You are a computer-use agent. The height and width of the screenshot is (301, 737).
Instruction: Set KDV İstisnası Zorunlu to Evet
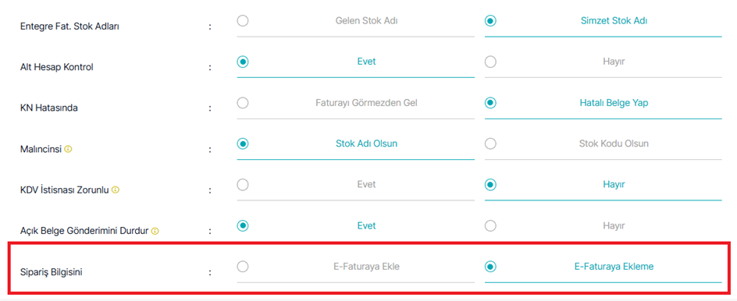click(x=243, y=185)
